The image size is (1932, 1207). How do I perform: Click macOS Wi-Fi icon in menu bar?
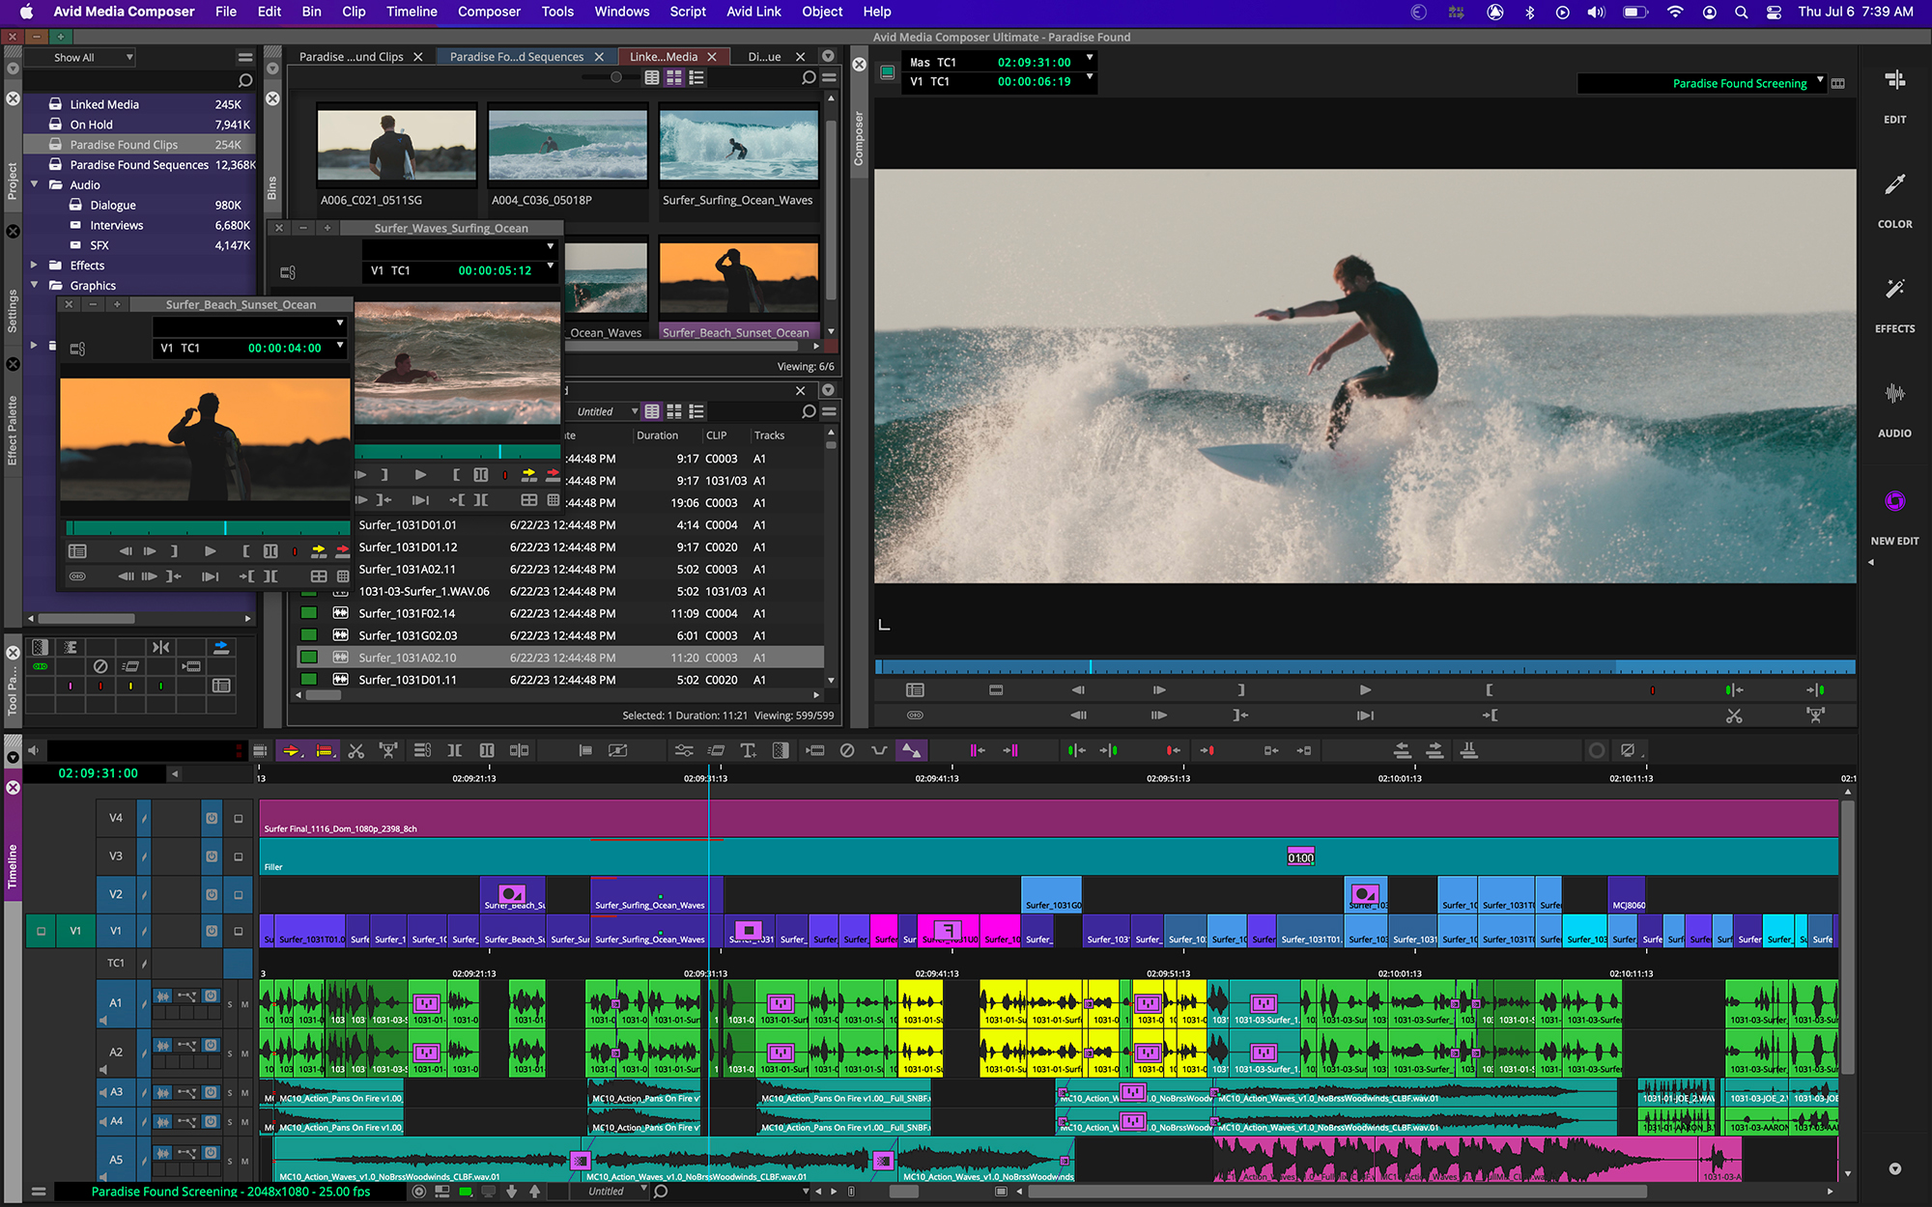point(1675,12)
